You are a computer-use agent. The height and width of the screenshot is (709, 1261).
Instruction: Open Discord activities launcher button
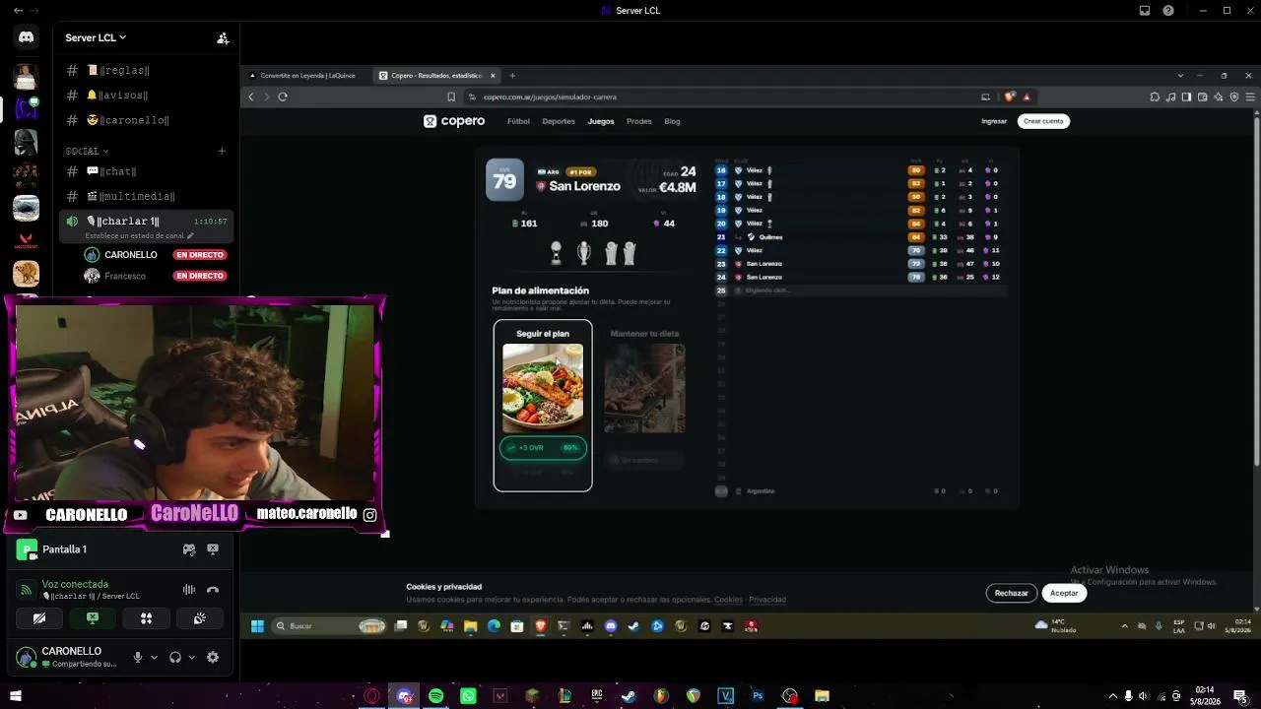coord(146,618)
